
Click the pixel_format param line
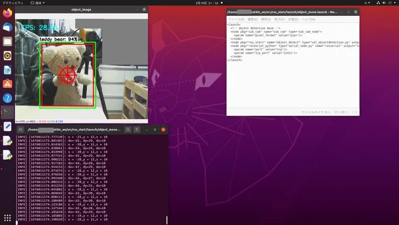click(268, 35)
